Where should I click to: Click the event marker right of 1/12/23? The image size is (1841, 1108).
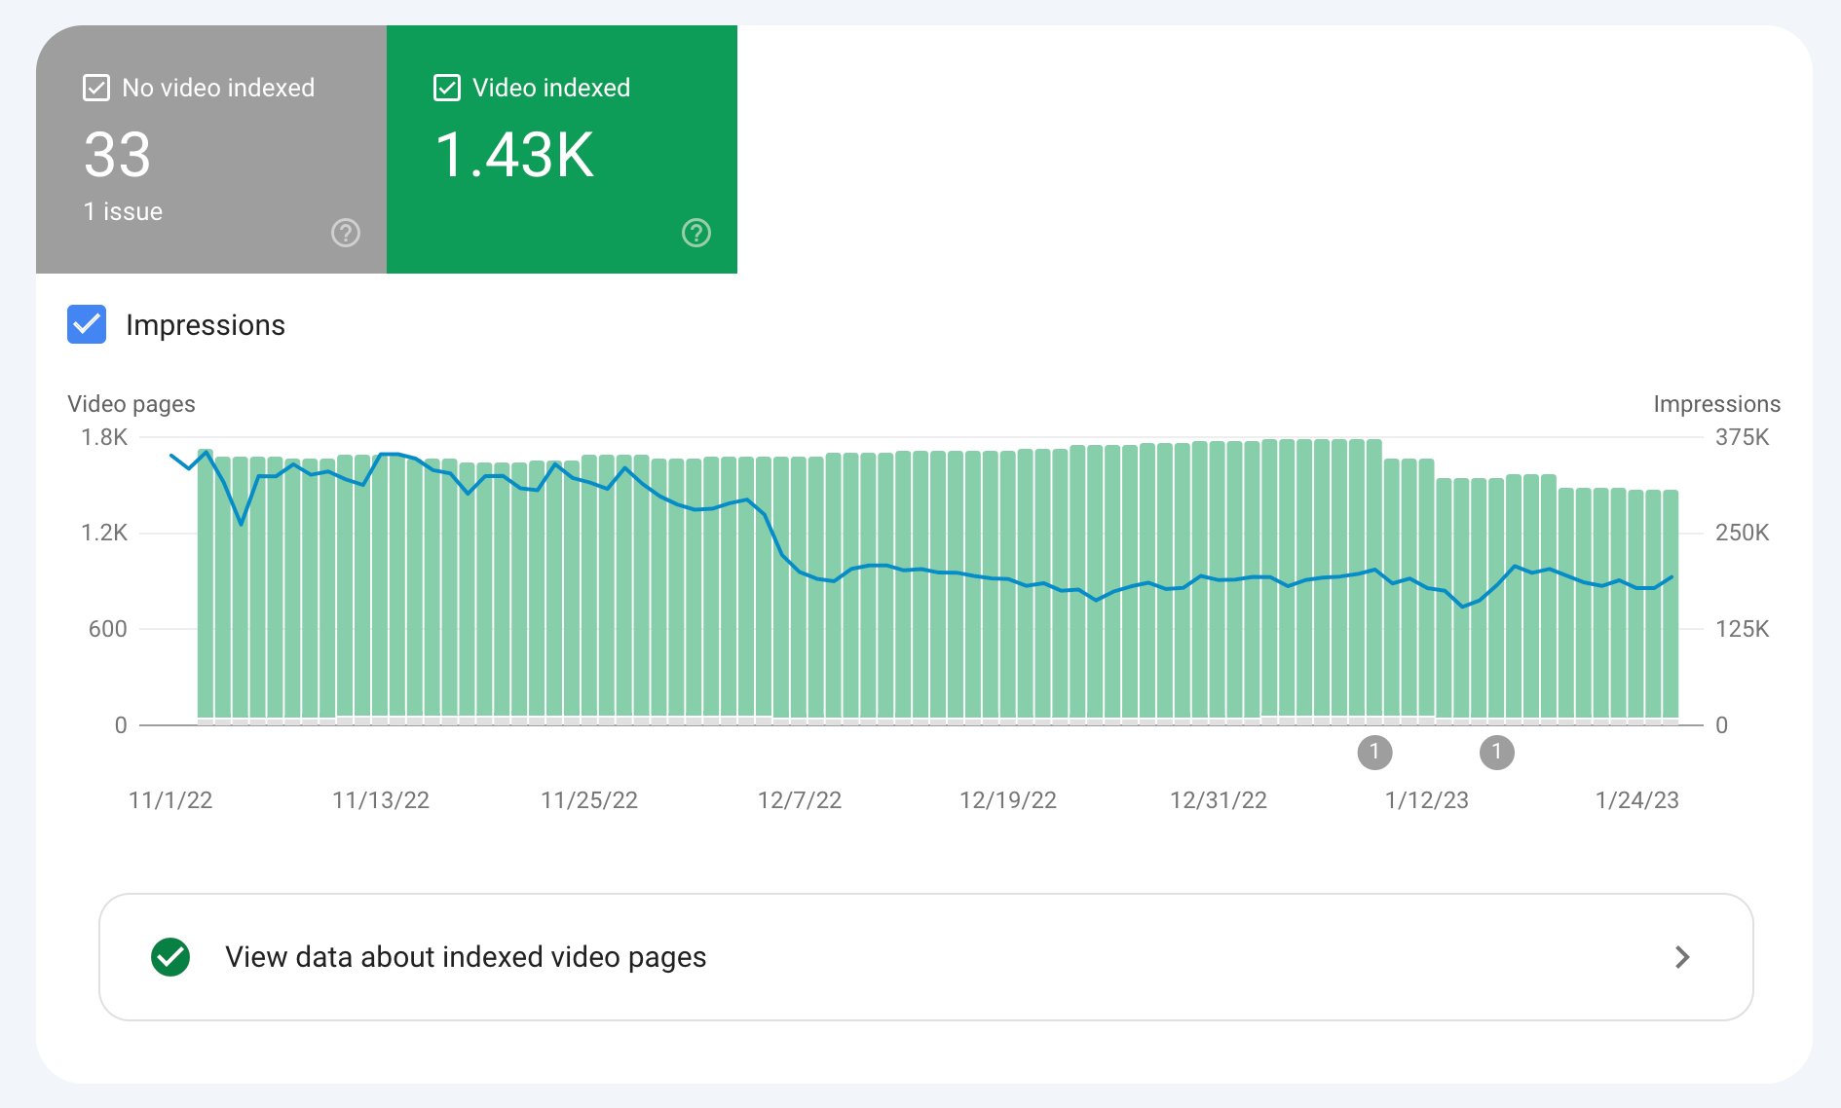[1497, 752]
